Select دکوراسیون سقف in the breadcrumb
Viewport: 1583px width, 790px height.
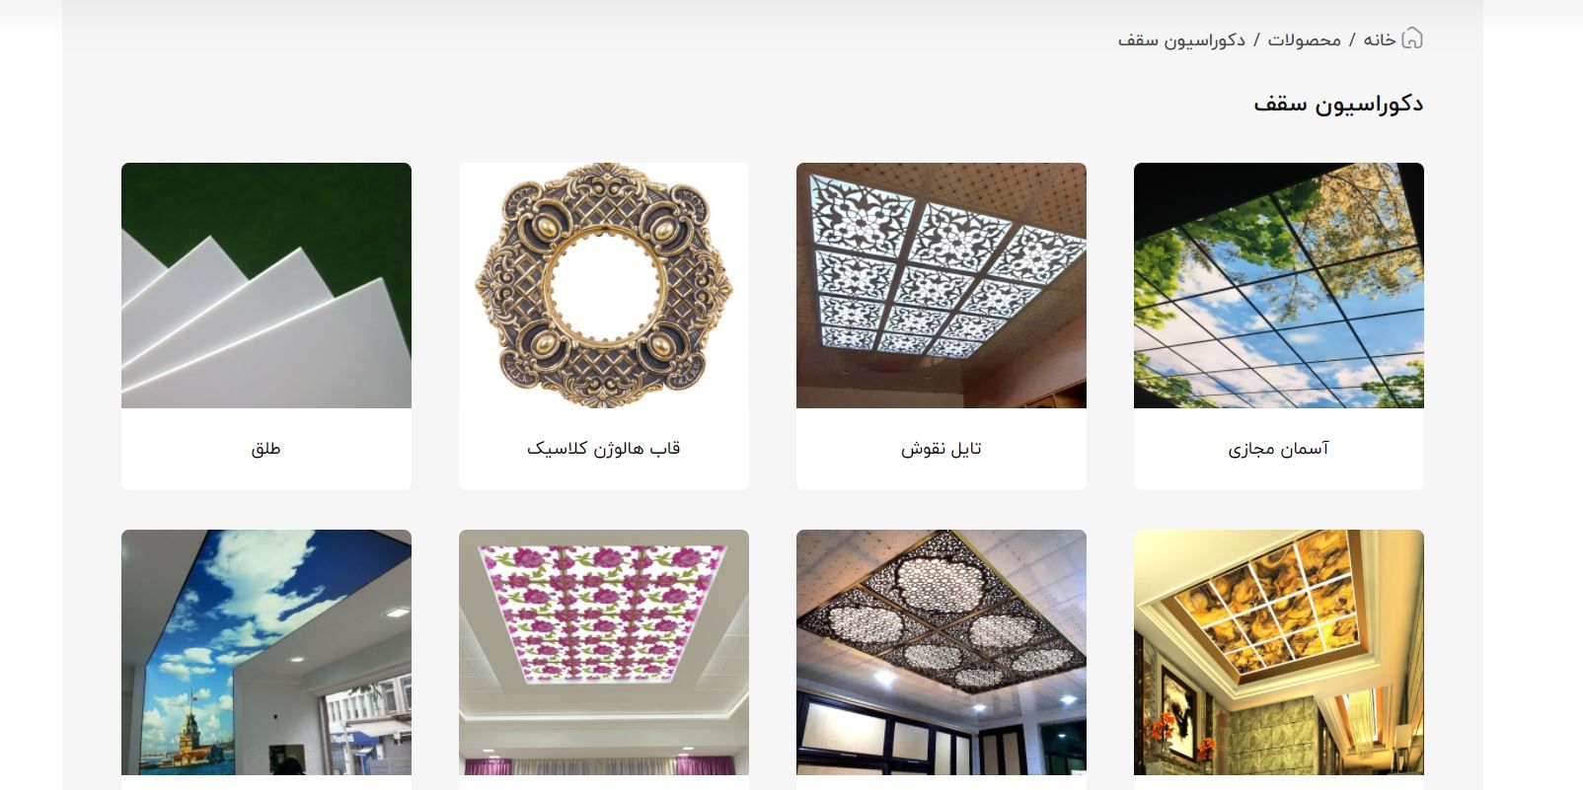point(1181,39)
